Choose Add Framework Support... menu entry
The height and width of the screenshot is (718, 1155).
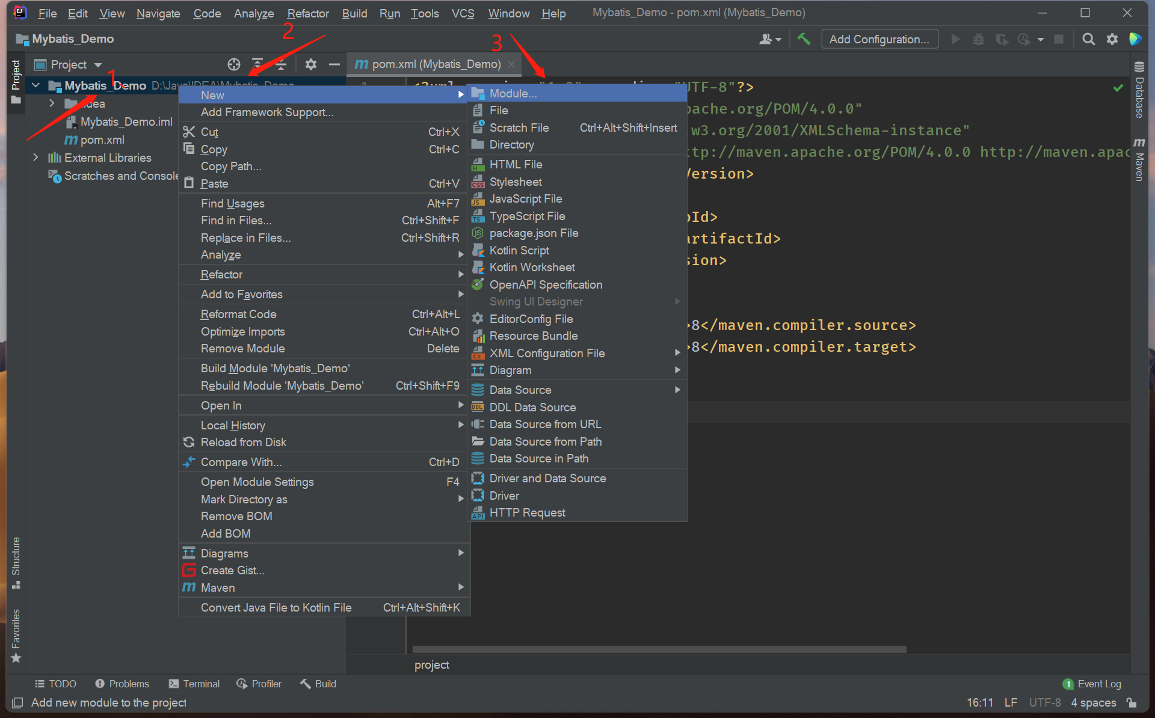click(x=266, y=112)
